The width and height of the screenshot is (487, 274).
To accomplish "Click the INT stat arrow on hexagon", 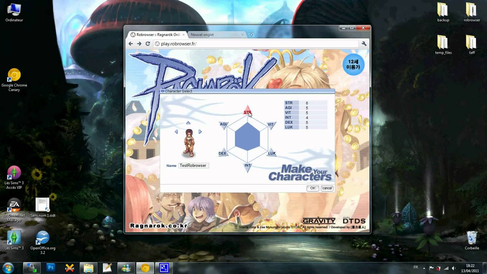I will coord(248,167).
